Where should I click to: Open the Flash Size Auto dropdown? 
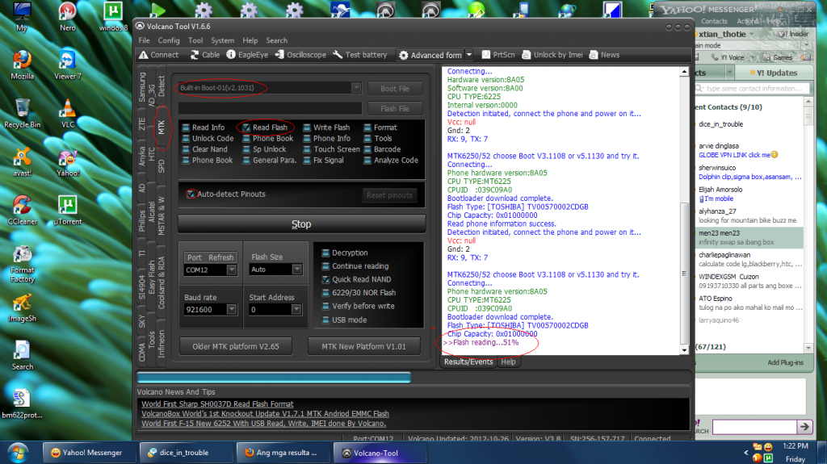(x=297, y=270)
